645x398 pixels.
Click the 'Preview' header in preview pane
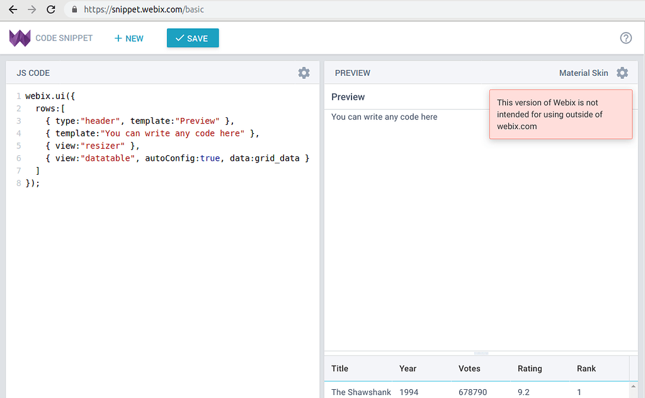(348, 97)
